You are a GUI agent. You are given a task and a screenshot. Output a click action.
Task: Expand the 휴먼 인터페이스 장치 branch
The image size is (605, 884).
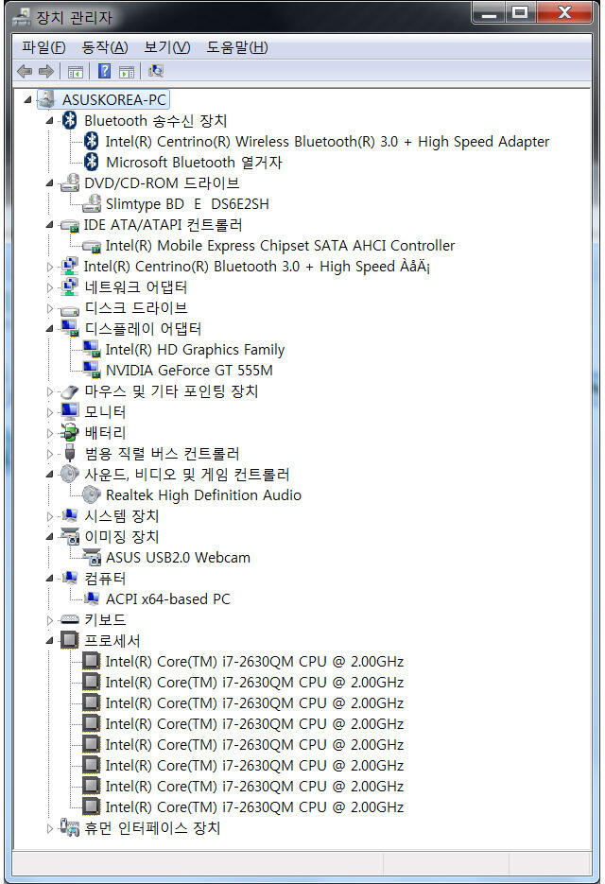tap(49, 828)
